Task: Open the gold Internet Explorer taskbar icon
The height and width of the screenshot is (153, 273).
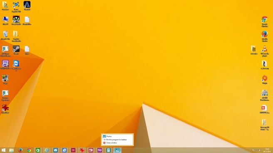Action: (x=47, y=150)
